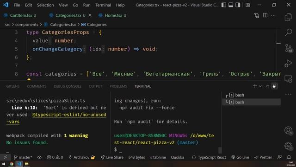
Task: Open the Edit menu
Action: (x=28, y=5)
